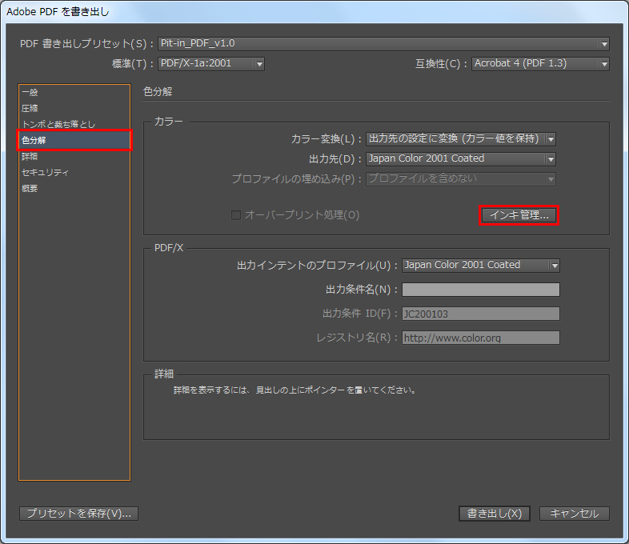Open the Acrobat 4 compatibility dropdown

540,64
